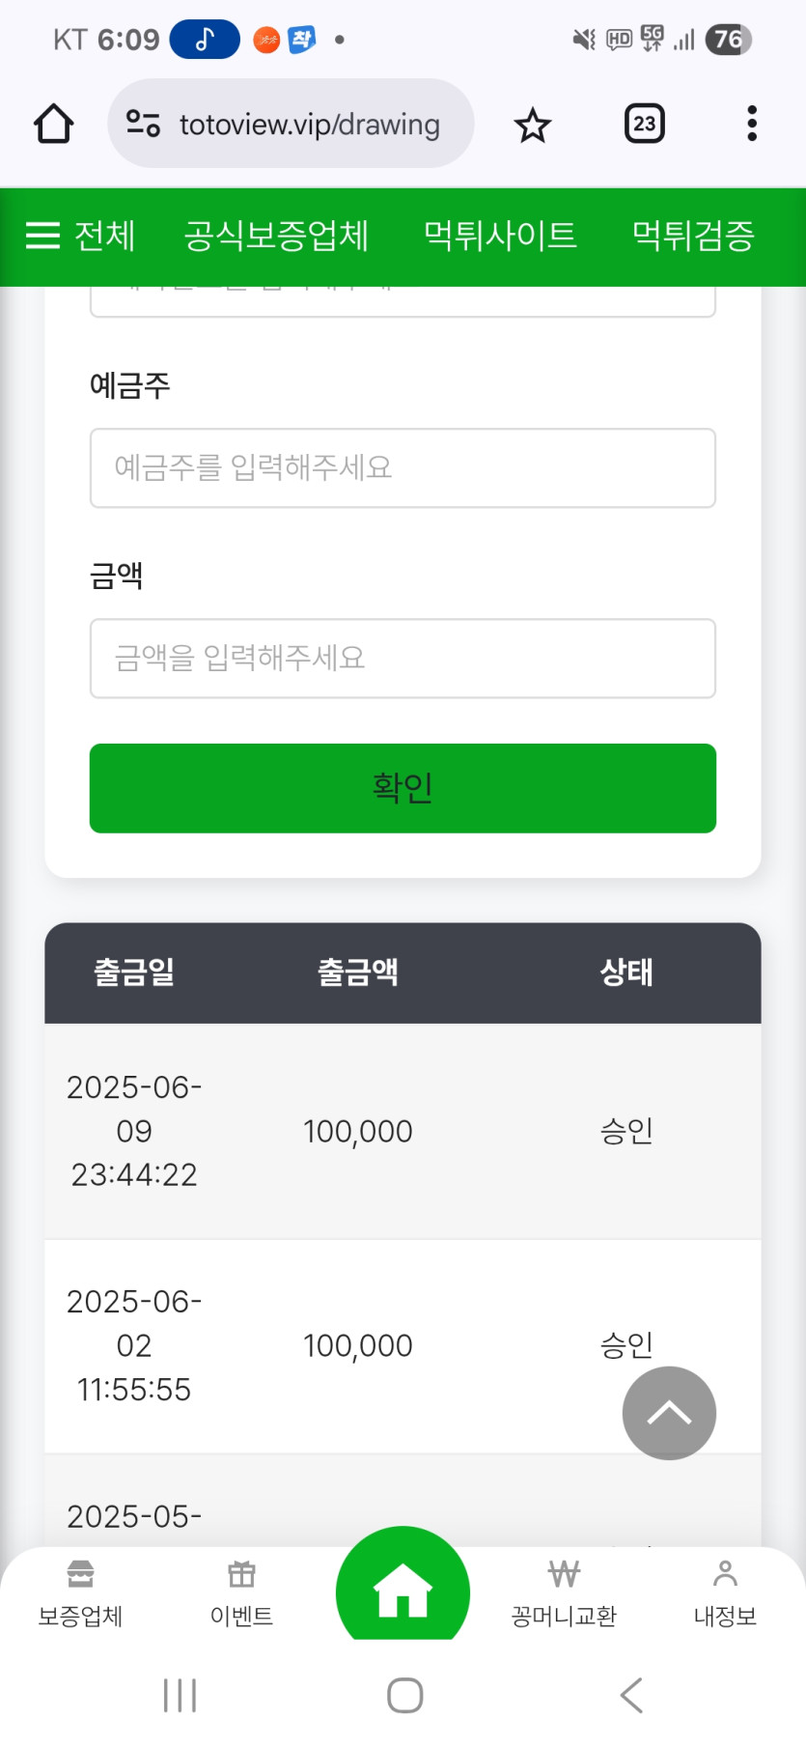The height and width of the screenshot is (1747, 806).
Task: Open the 전체 hamburger menu
Action: [x=80, y=236]
